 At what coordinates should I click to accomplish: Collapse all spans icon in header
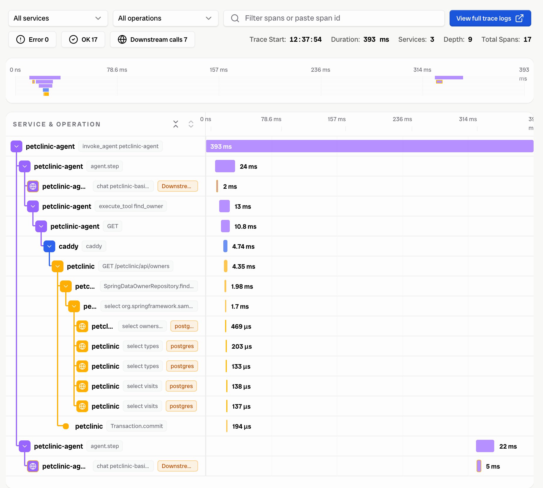[x=176, y=124]
